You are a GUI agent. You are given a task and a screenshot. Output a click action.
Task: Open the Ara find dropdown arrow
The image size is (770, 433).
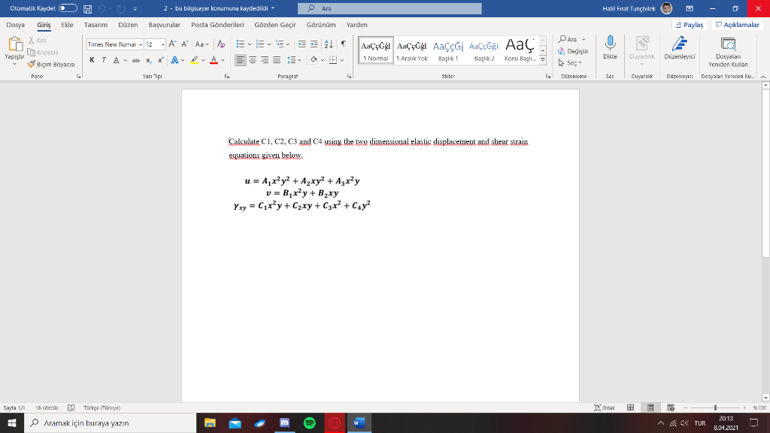(x=584, y=39)
